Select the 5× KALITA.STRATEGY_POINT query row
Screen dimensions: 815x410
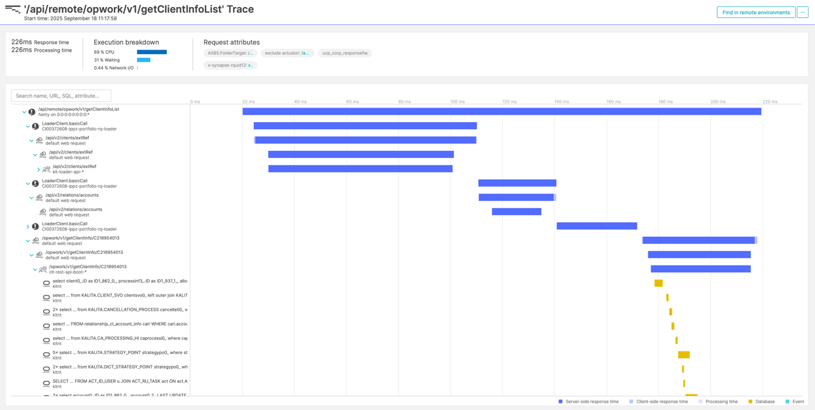pos(120,353)
